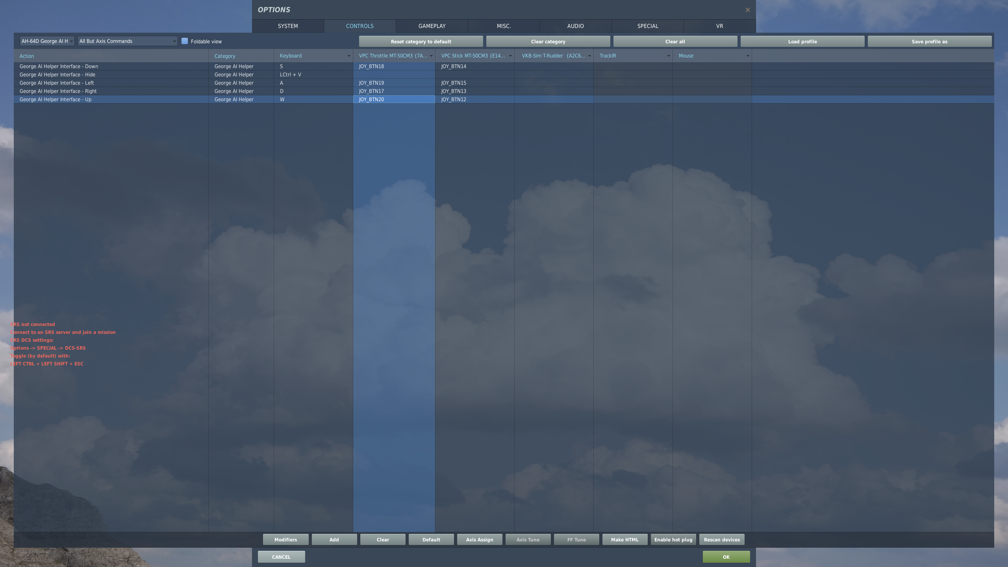The height and width of the screenshot is (567, 1008).
Task: Click the Enable hot plug button
Action: click(x=673, y=539)
